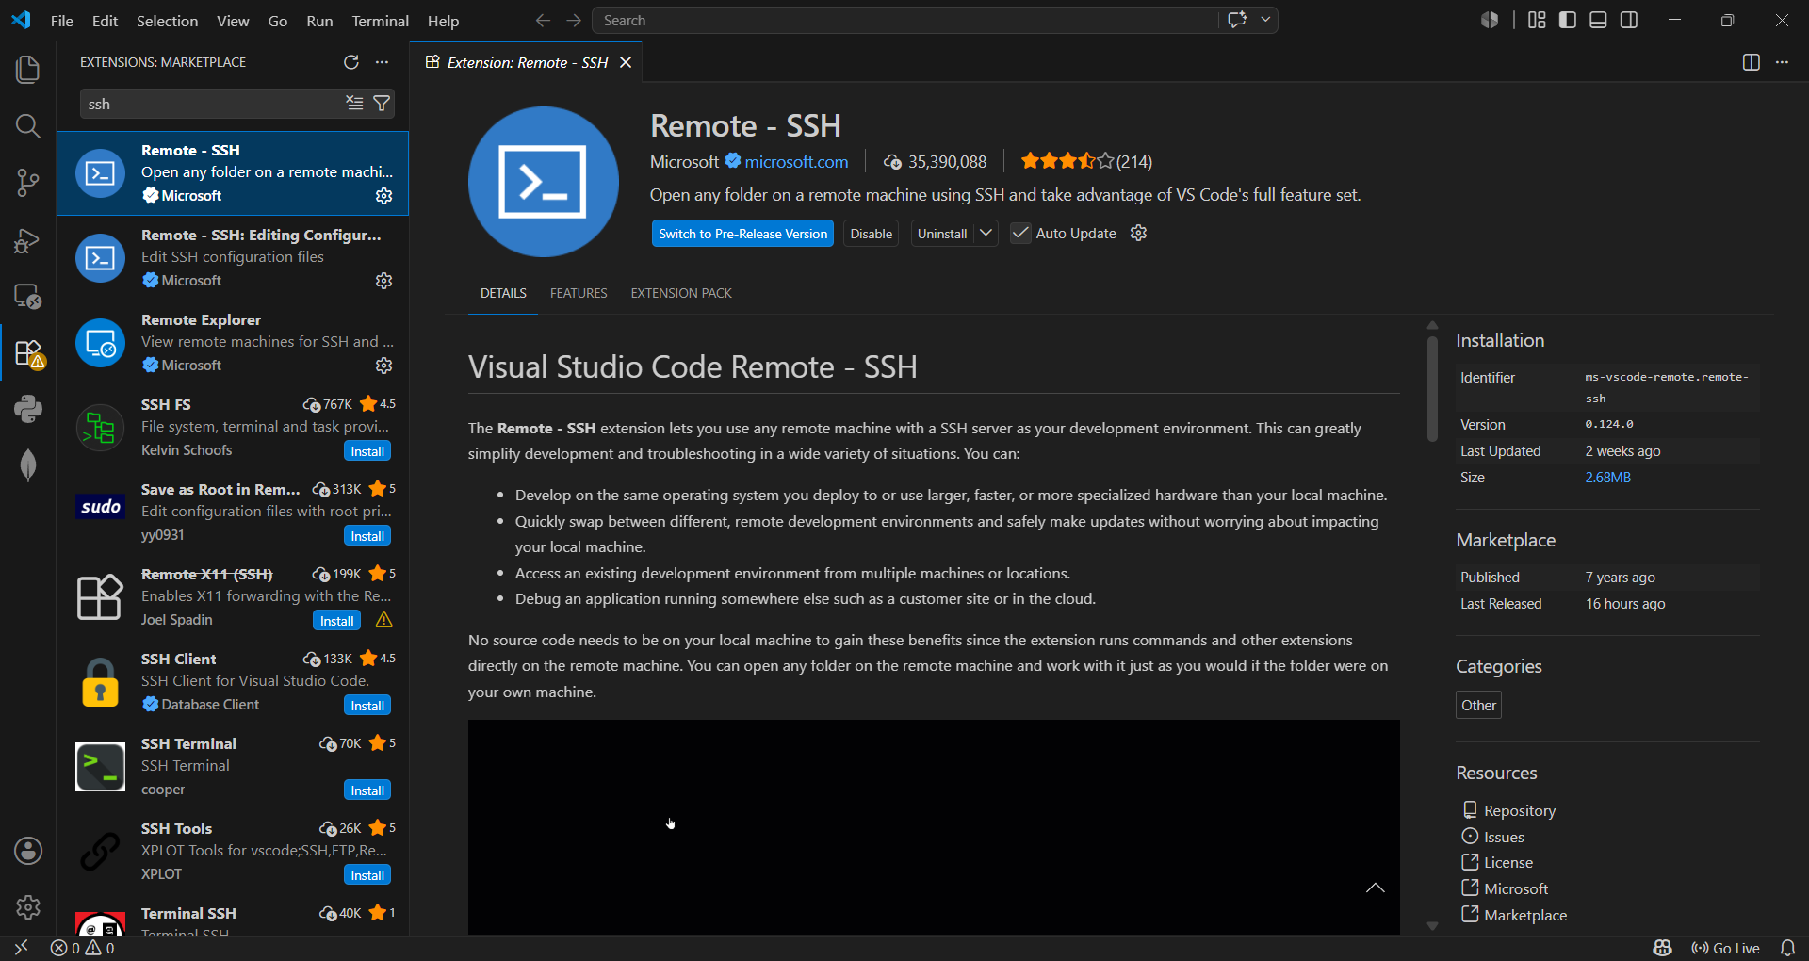The width and height of the screenshot is (1809, 961).
Task: Open Copilot chat icon in title bar
Action: coord(1237,20)
